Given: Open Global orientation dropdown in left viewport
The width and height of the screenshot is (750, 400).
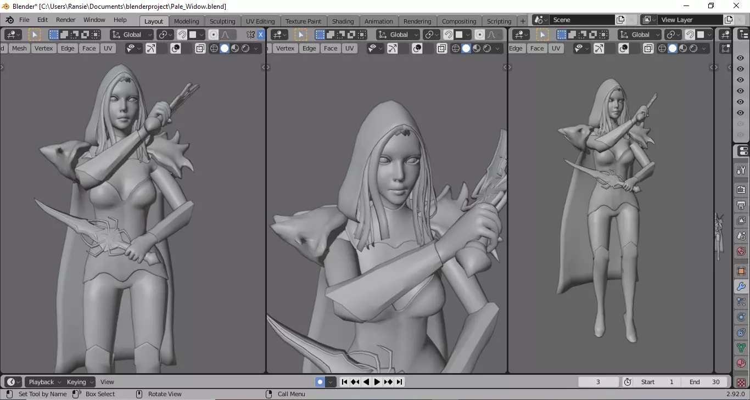Looking at the screenshot, I should click(x=132, y=35).
